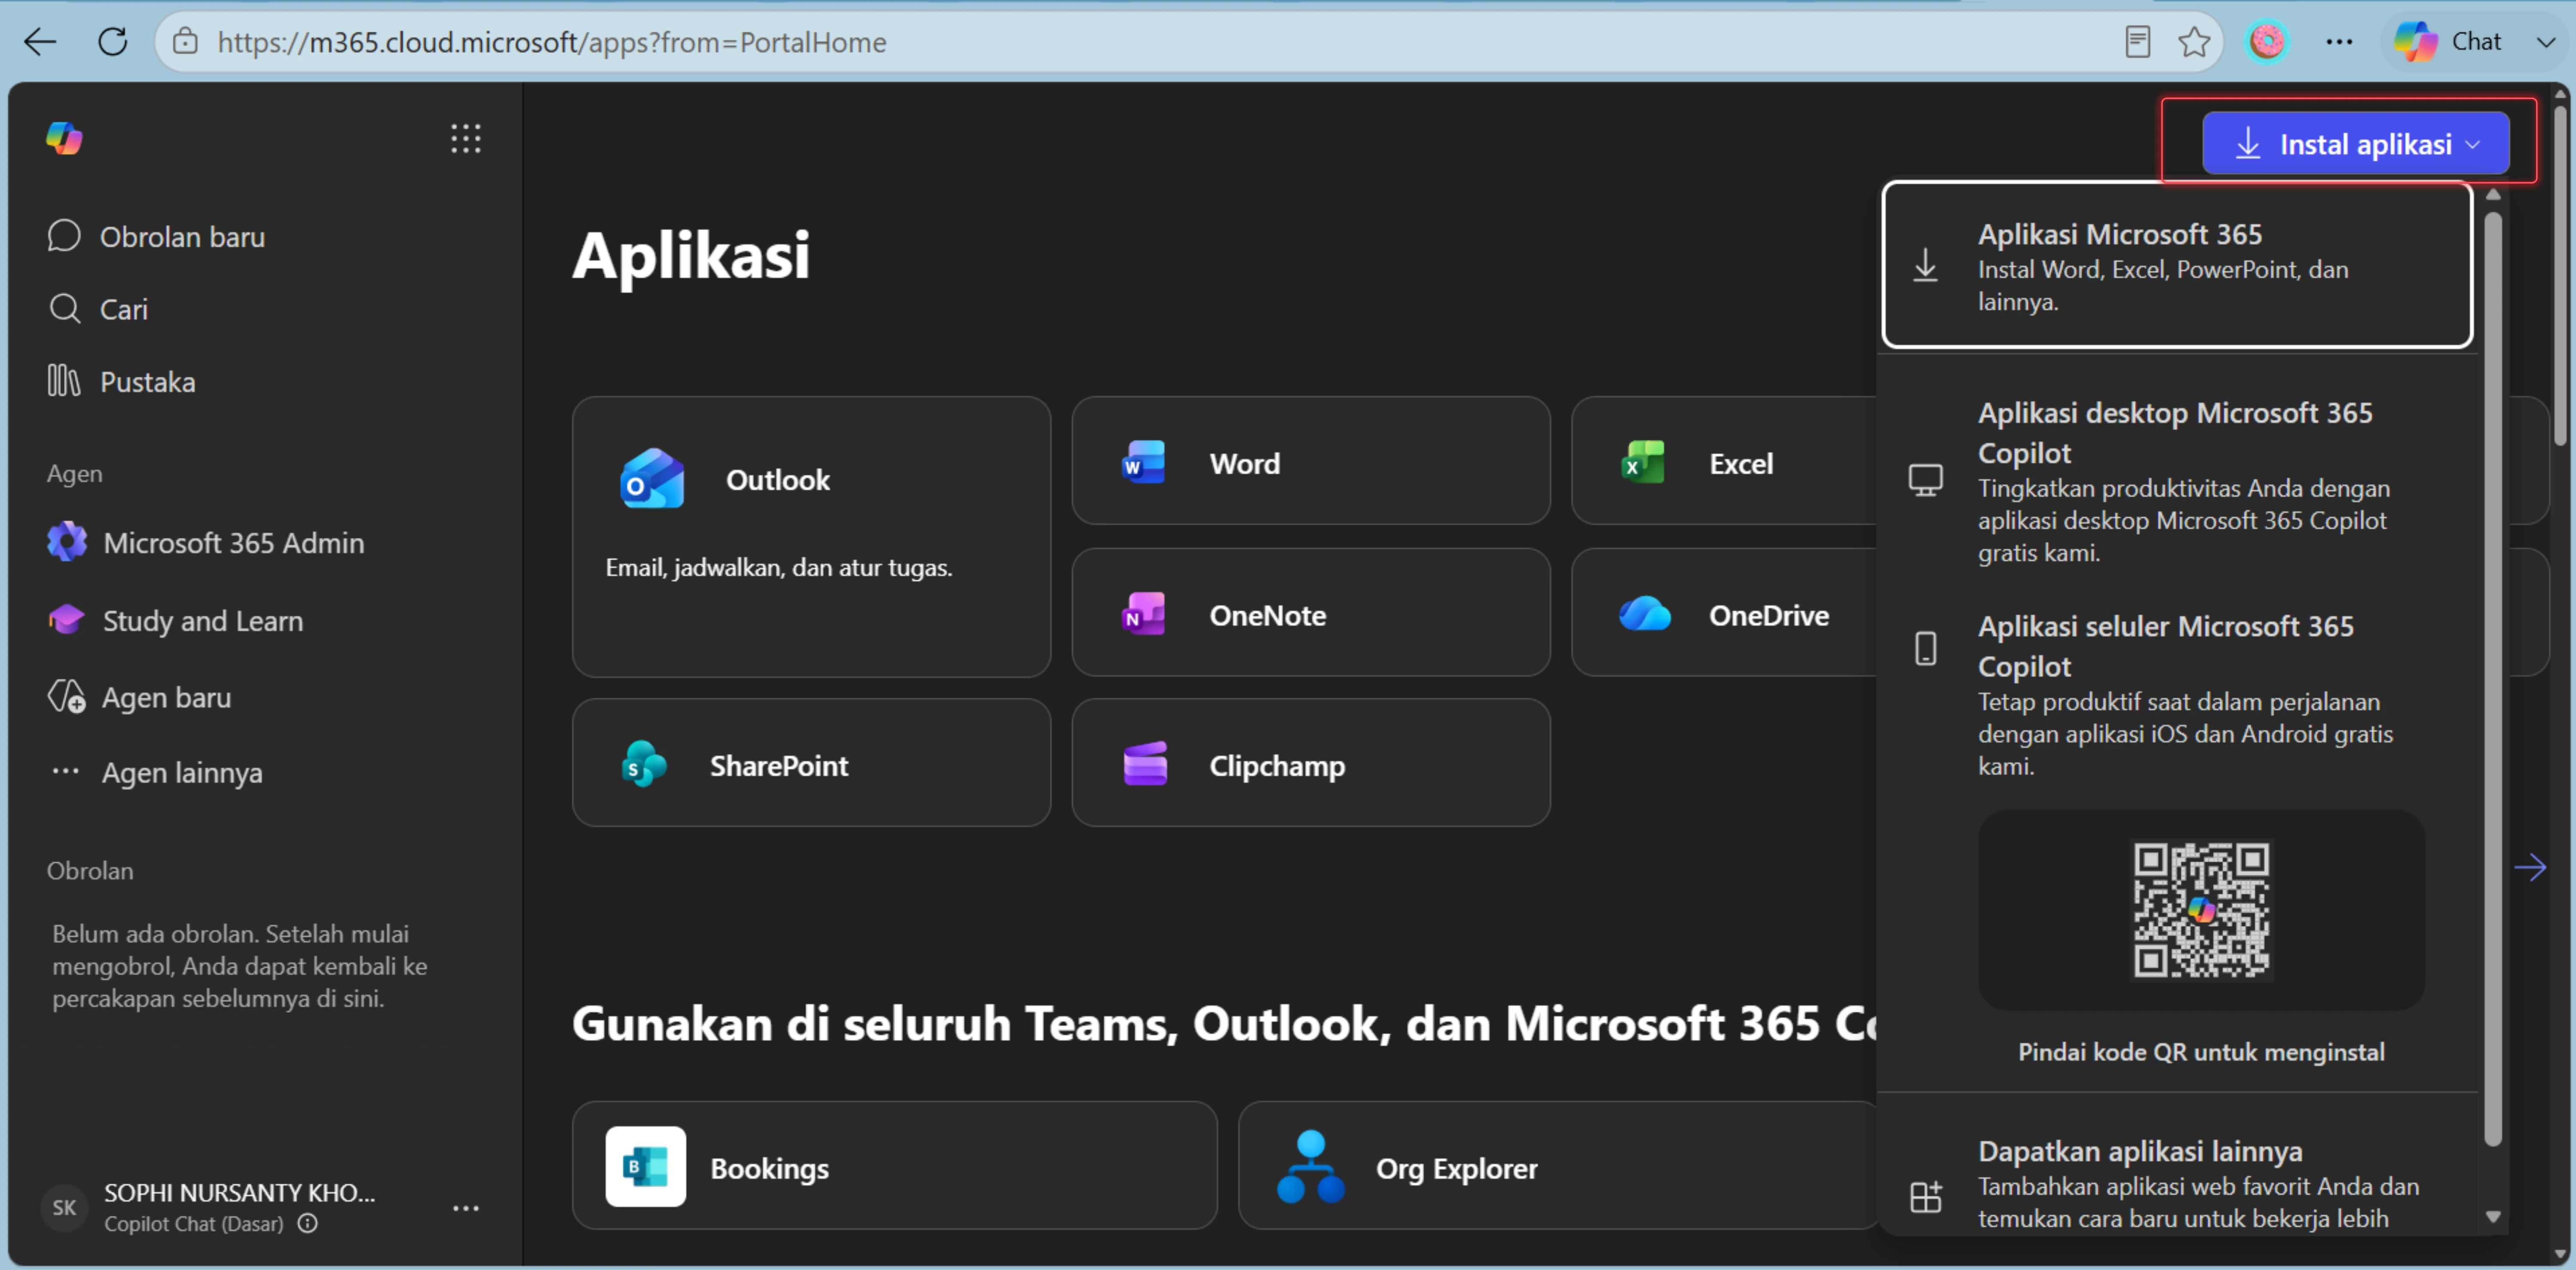The image size is (2576, 1270).
Task: Open OneDrive app tile
Action: pyautogui.click(x=1724, y=612)
